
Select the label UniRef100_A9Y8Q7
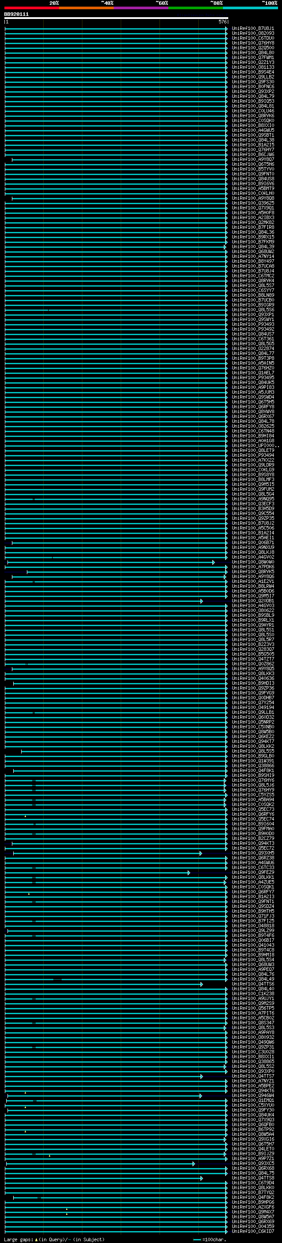point(253,159)
